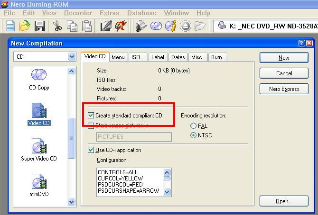The image size is (318, 215).
Task: Click Nero Burning ROM title bar icon
Action: 4,4
